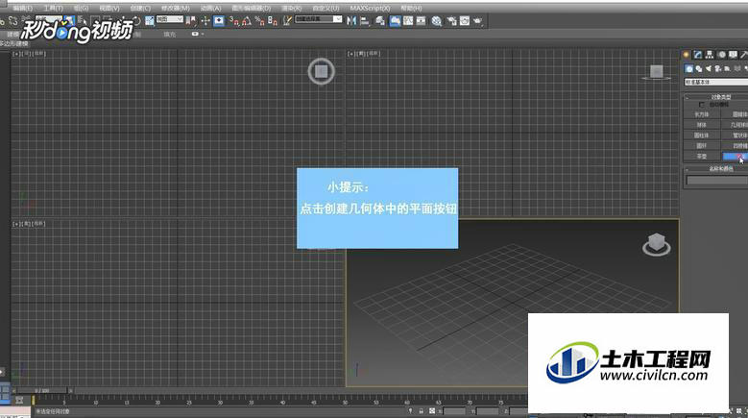Click the 圆柱体 cylinder button
Image resolution: width=748 pixels, height=418 pixels.
tap(701, 135)
